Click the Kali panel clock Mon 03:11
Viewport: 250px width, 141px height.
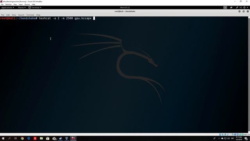tap(125, 7)
